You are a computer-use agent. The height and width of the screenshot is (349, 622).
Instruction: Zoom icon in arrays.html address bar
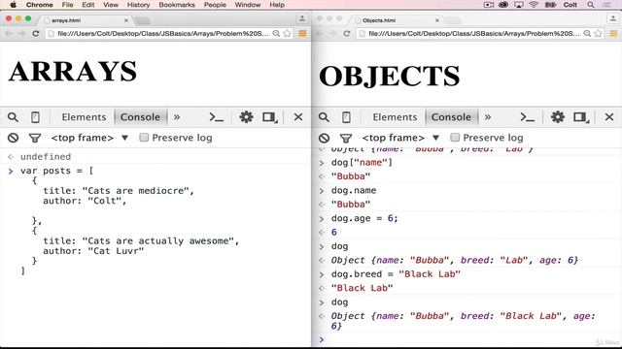[x=276, y=34]
